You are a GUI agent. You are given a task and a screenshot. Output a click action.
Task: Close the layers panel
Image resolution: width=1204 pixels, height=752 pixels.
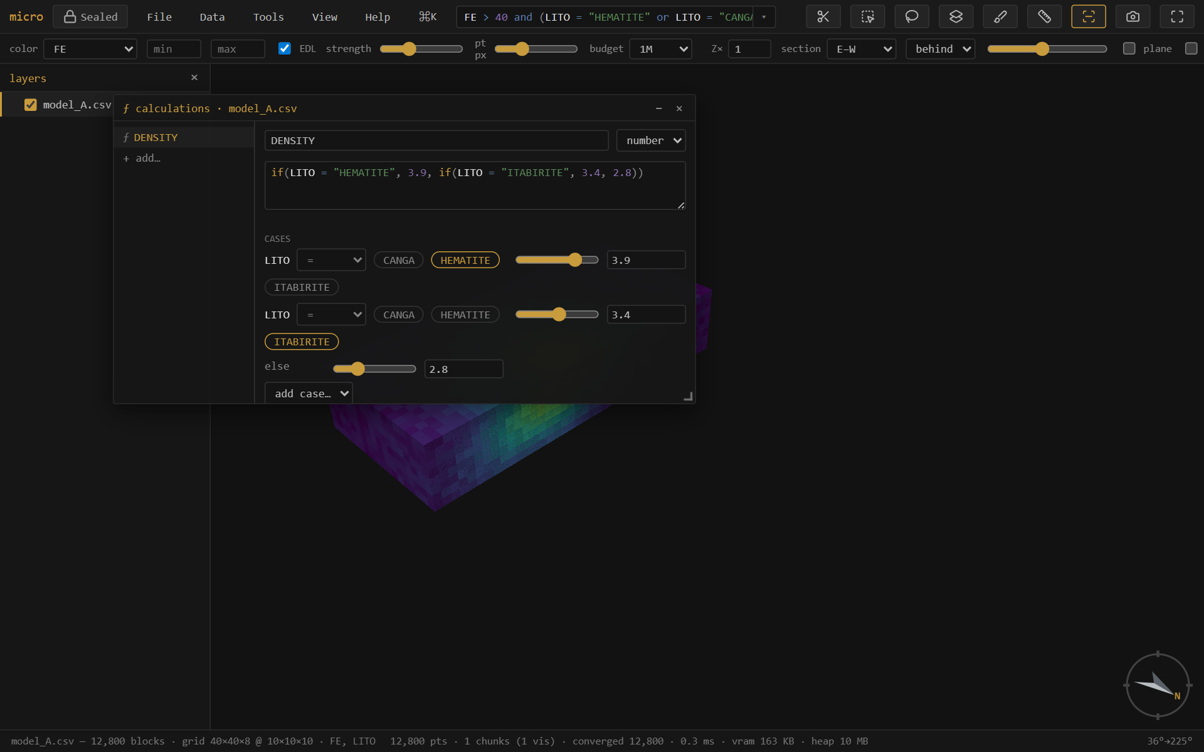pyautogui.click(x=194, y=78)
